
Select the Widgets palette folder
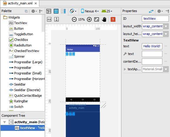[x=11, y=17]
